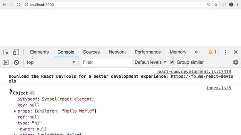The width and height of the screenshot is (241, 135).
Task: Collapse the logged Object tree
Action: [x=11, y=93]
